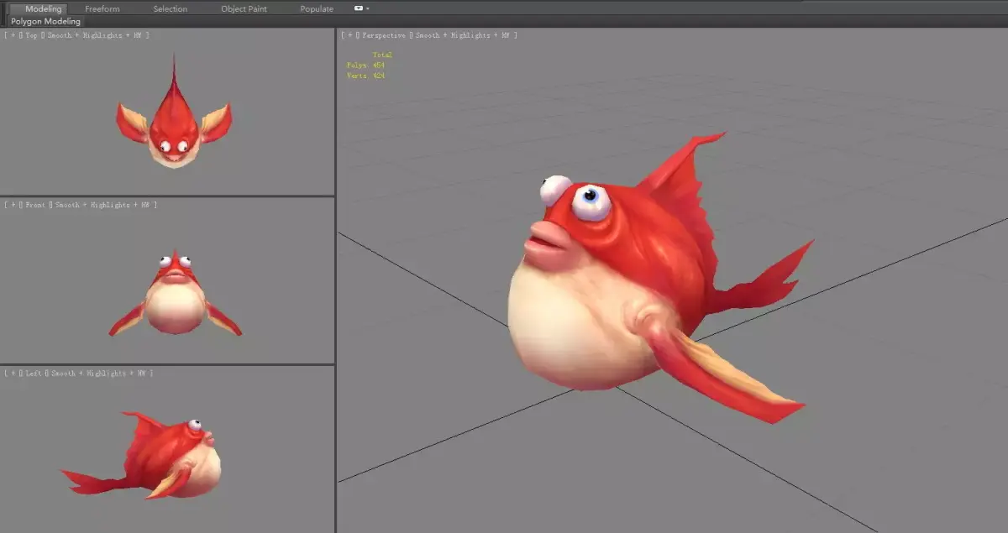The height and width of the screenshot is (533, 1008).
Task: Open the Freeform ribbon tab
Action: pos(102,8)
